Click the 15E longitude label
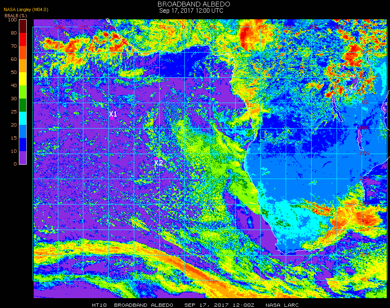390x308 pixels. (x=263, y=27)
